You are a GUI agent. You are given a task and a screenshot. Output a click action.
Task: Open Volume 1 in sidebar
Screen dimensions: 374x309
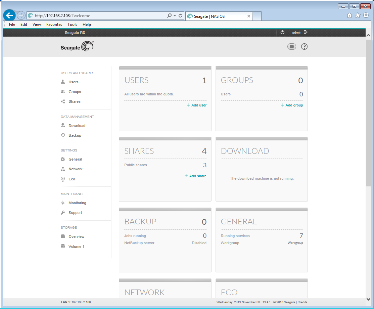(x=76, y=247)
